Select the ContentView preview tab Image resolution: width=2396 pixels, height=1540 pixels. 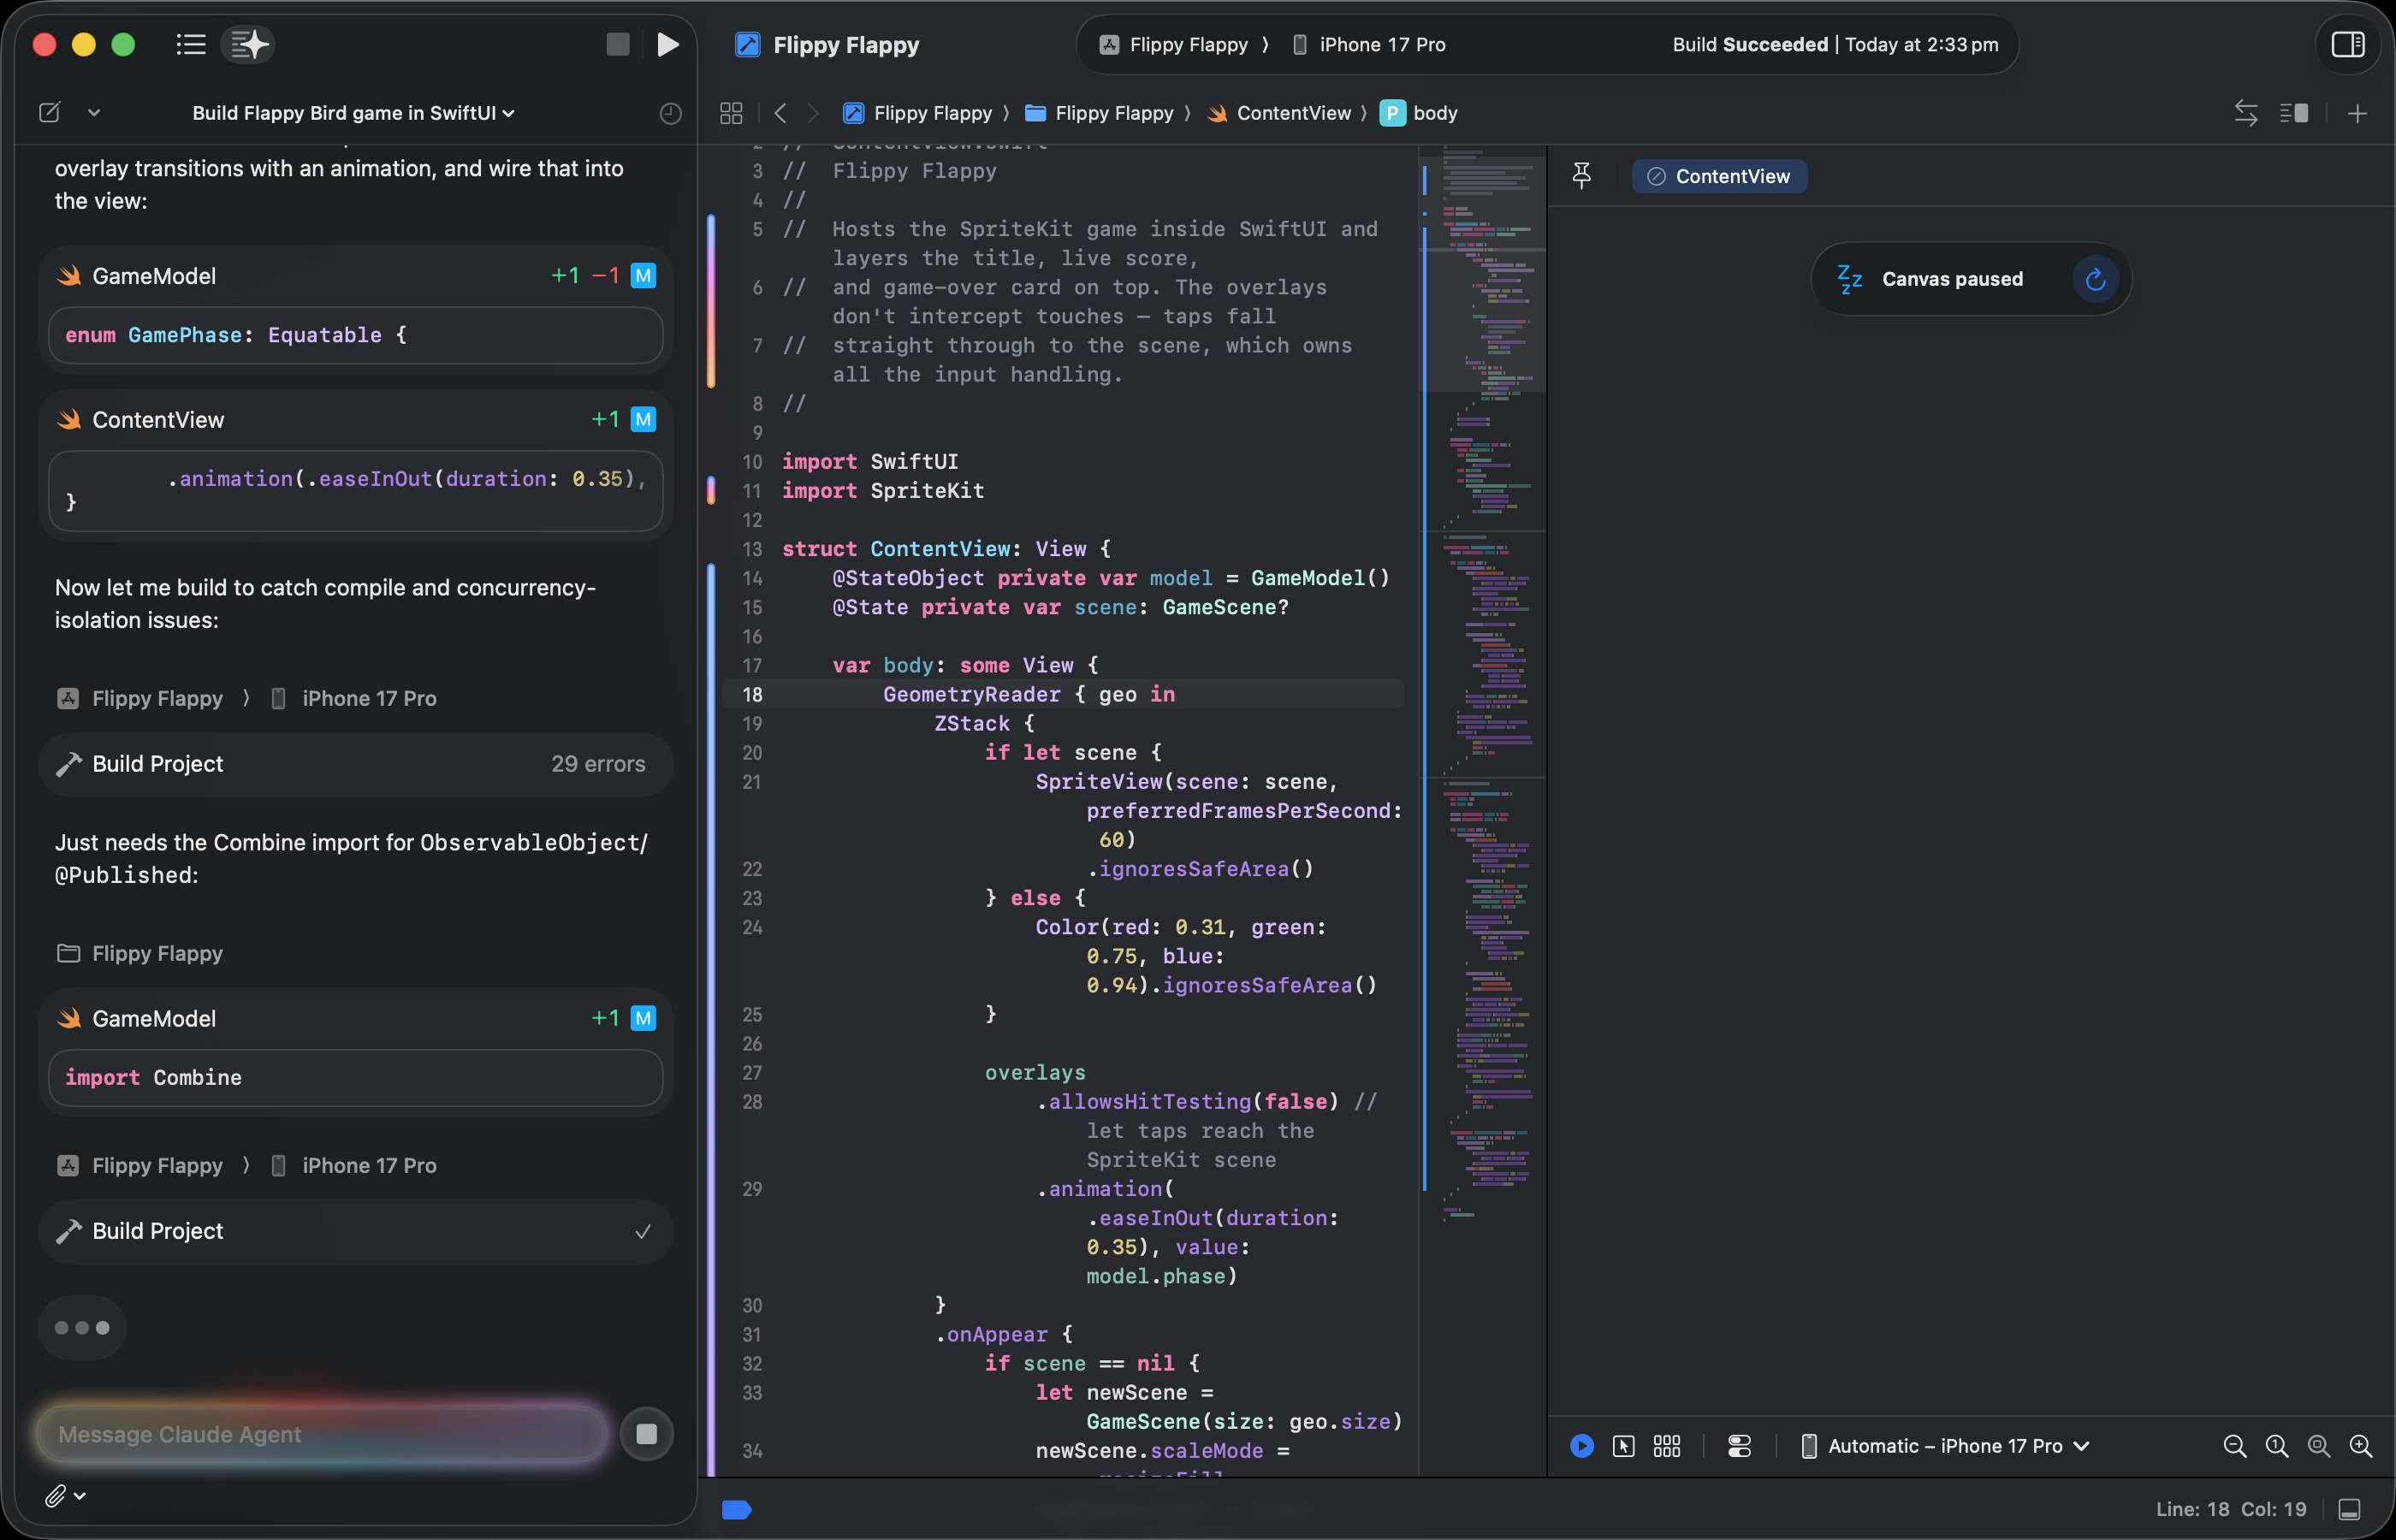1718,176
